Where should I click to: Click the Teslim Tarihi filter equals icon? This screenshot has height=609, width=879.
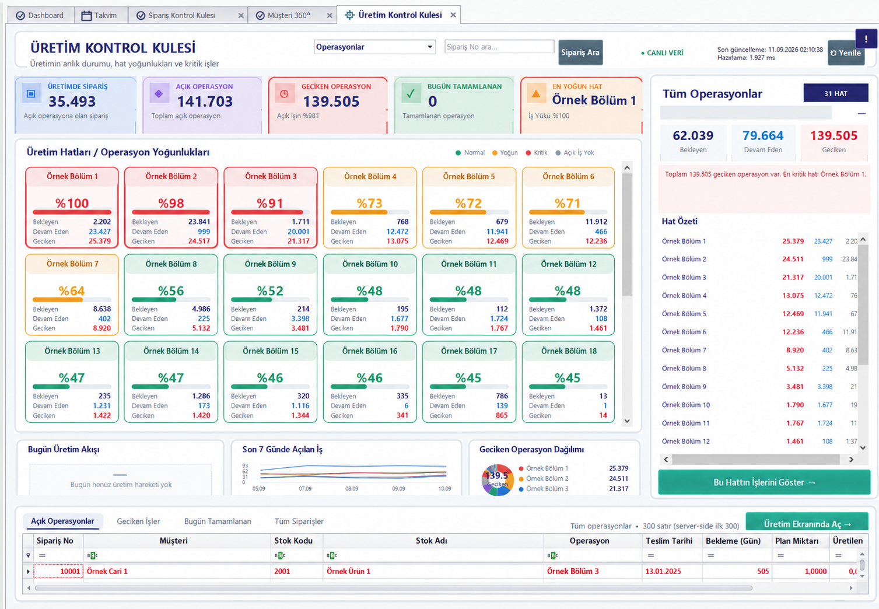651,555
